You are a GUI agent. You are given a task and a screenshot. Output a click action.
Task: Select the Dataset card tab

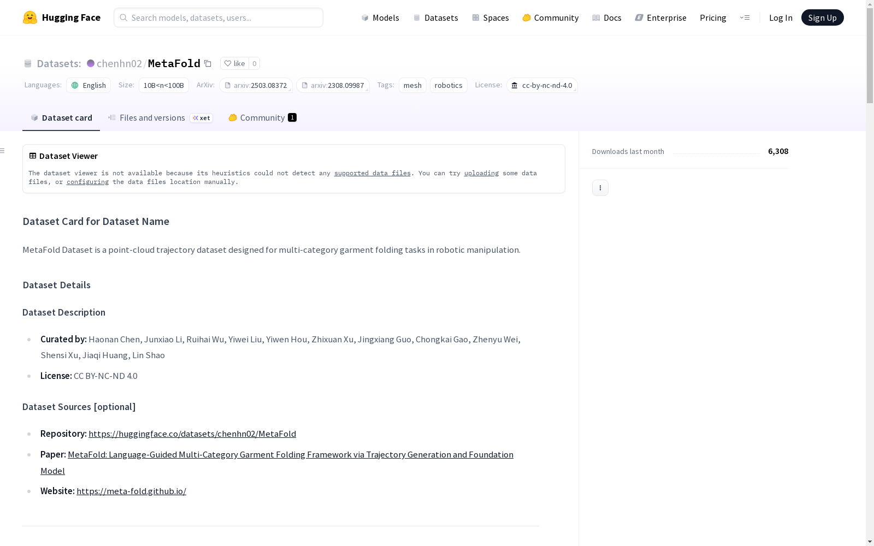(61, 118)
